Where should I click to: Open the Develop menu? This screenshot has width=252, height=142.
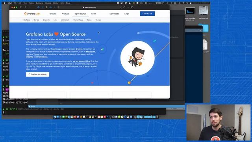click(48, 3)
